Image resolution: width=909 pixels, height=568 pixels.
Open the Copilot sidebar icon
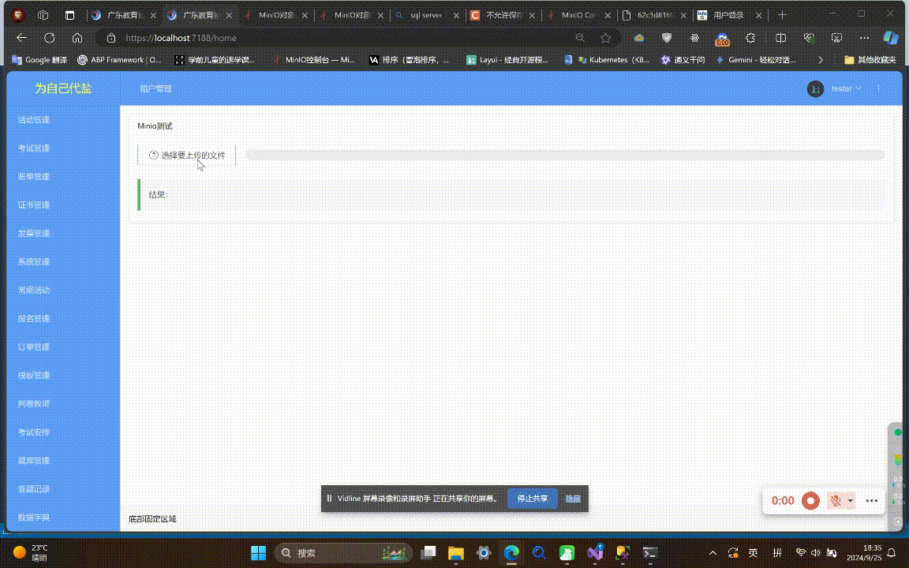coord(890,38)
